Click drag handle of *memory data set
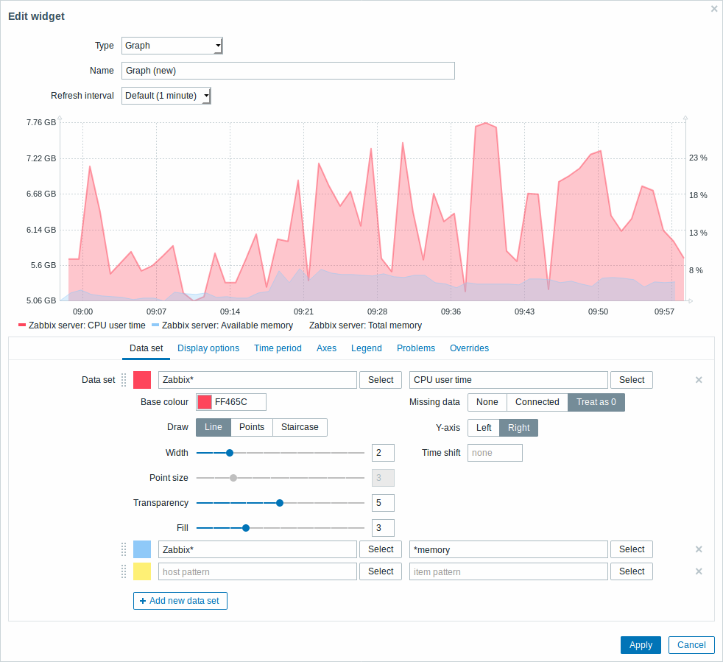 pos(124,549)
